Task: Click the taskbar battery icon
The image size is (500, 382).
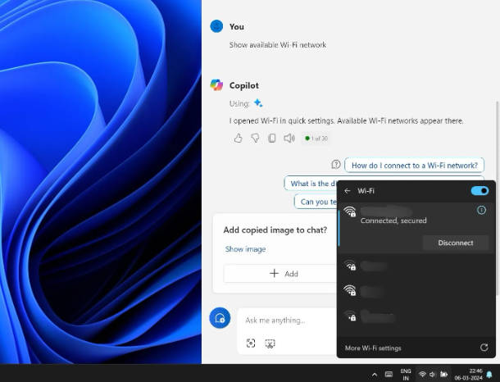Action: [x=443, y=375]
